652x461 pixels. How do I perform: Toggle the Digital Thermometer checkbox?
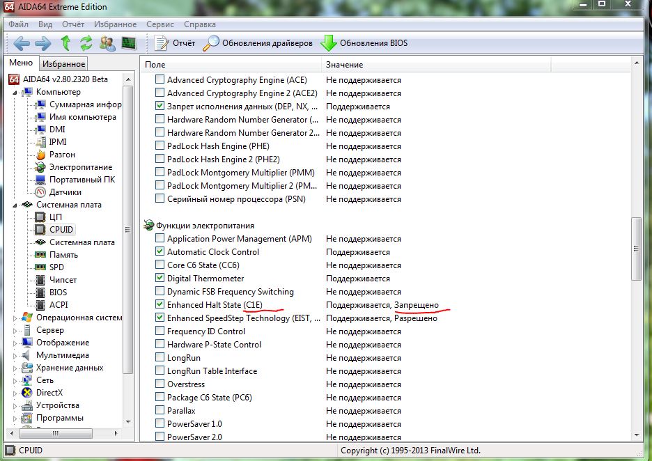(160, 279)
